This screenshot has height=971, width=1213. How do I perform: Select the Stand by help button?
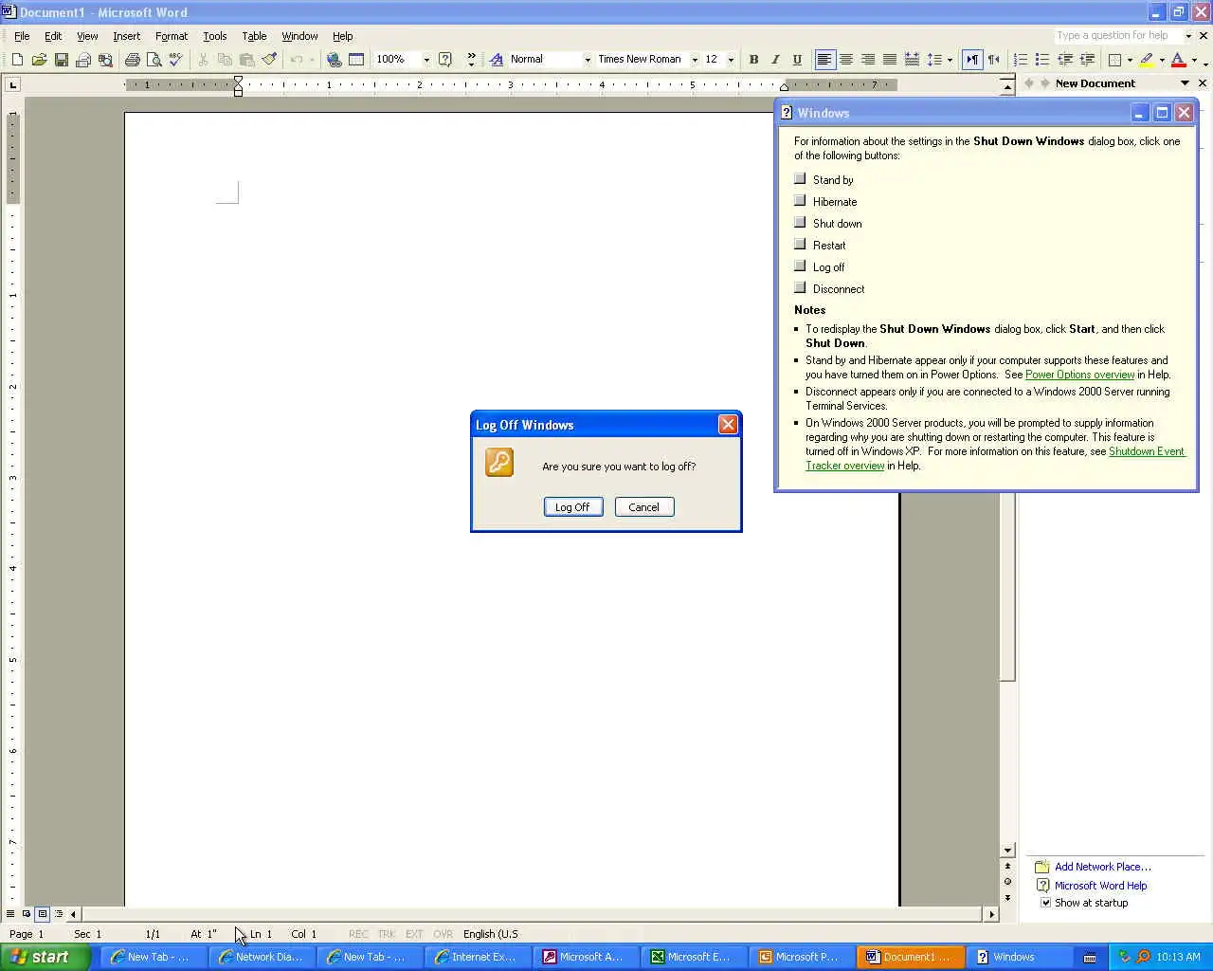click(x=800, y=179)
